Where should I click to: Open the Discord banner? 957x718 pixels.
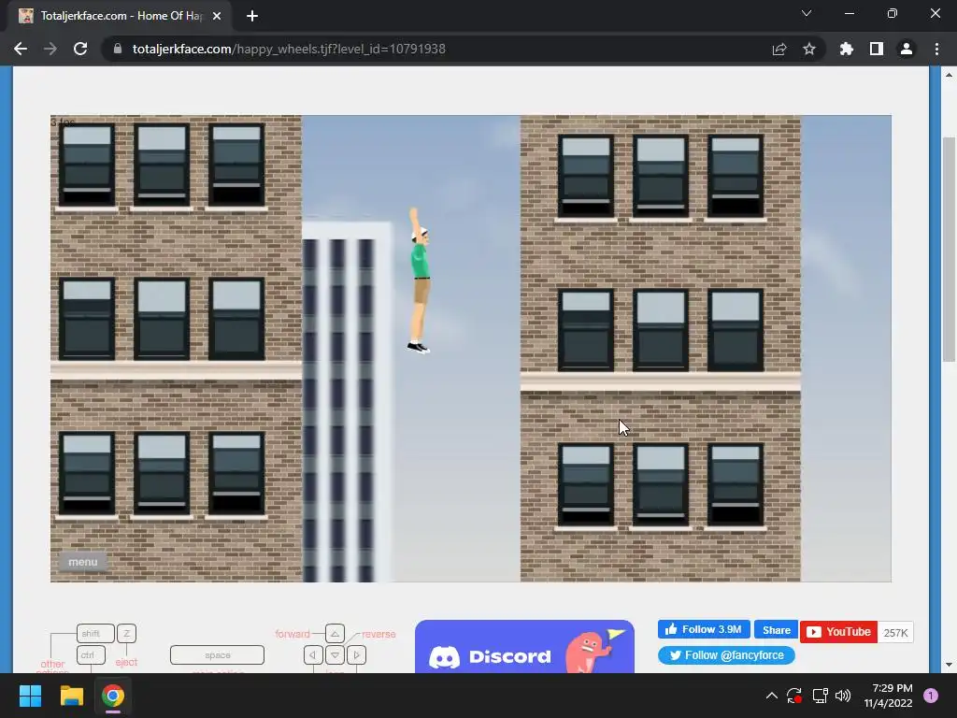[x=524, y=647]
